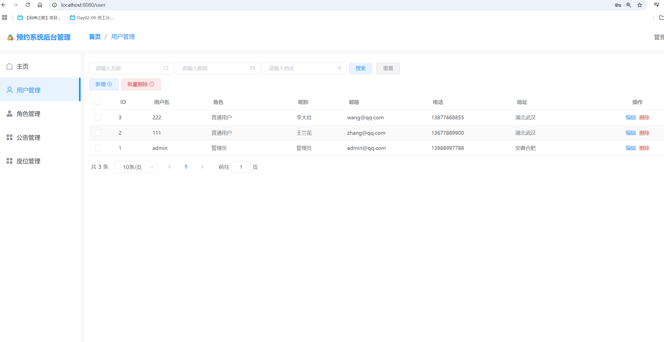This screenshot has width=664, height=342.
Task: Select the checkbox next to admin row
Action: pos(98,148)
